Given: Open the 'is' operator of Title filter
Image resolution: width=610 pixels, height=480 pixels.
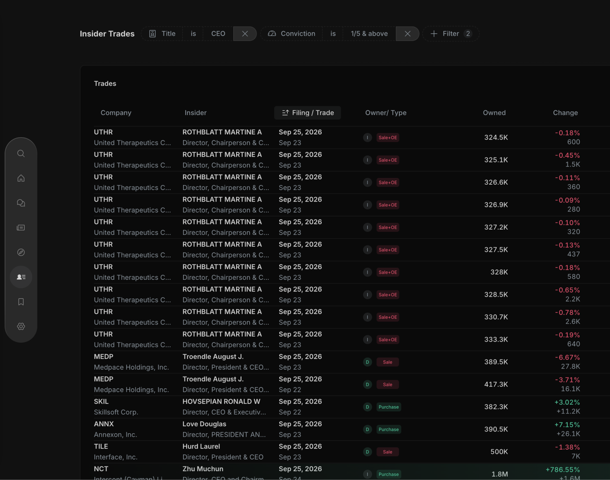Looking at the screenshot, I should click(193, 34).
